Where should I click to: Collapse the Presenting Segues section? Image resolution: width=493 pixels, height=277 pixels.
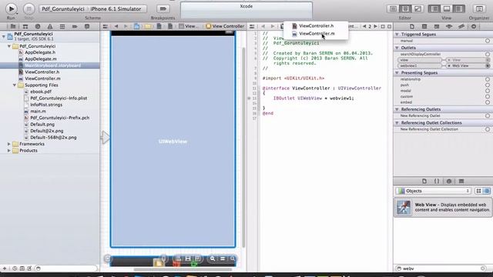click(x=397, y=73)
